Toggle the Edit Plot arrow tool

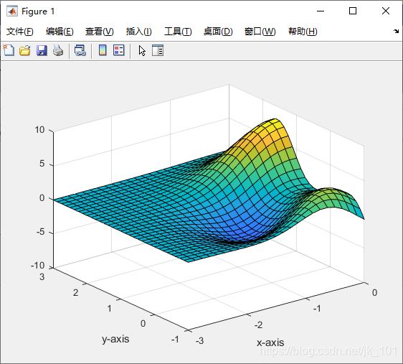click(142, 50)
